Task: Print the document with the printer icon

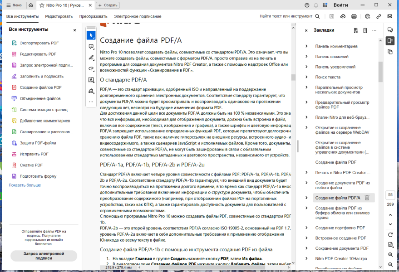Action: point(354,16)
